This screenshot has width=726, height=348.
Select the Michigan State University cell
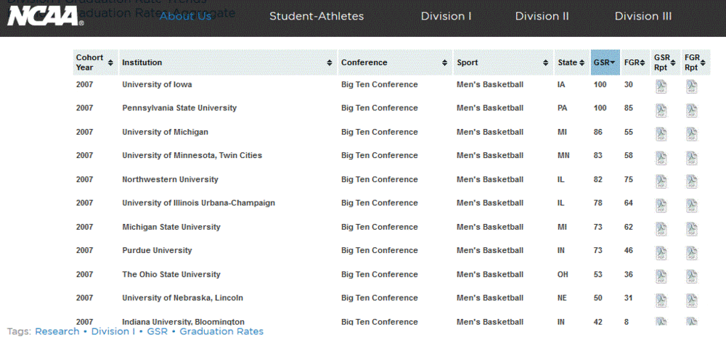click(171, 227)
